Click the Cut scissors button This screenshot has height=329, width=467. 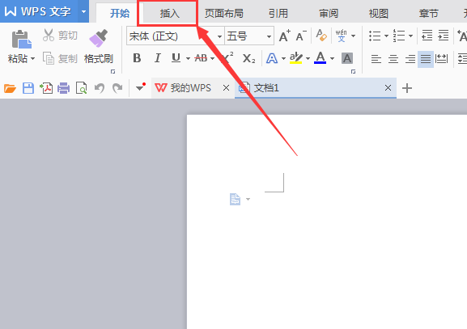click(60, 36)
